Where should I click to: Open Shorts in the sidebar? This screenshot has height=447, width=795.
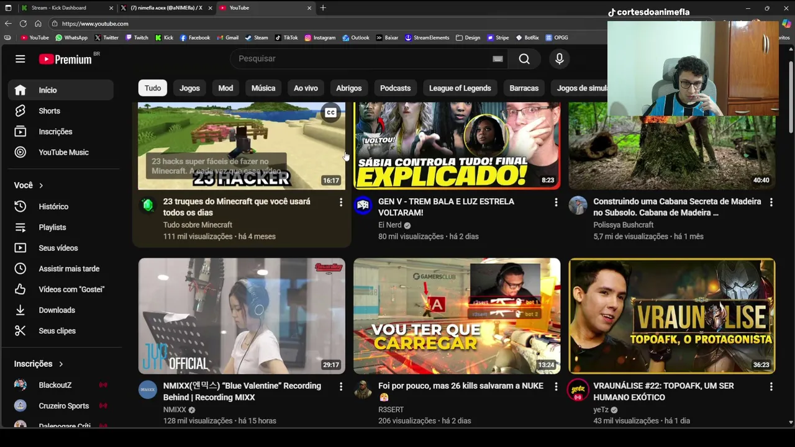[61, 111]
